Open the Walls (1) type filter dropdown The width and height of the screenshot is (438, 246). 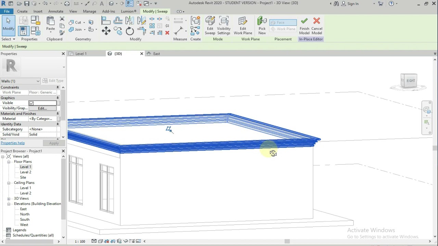pyautogui.click(x=20, y=81)
